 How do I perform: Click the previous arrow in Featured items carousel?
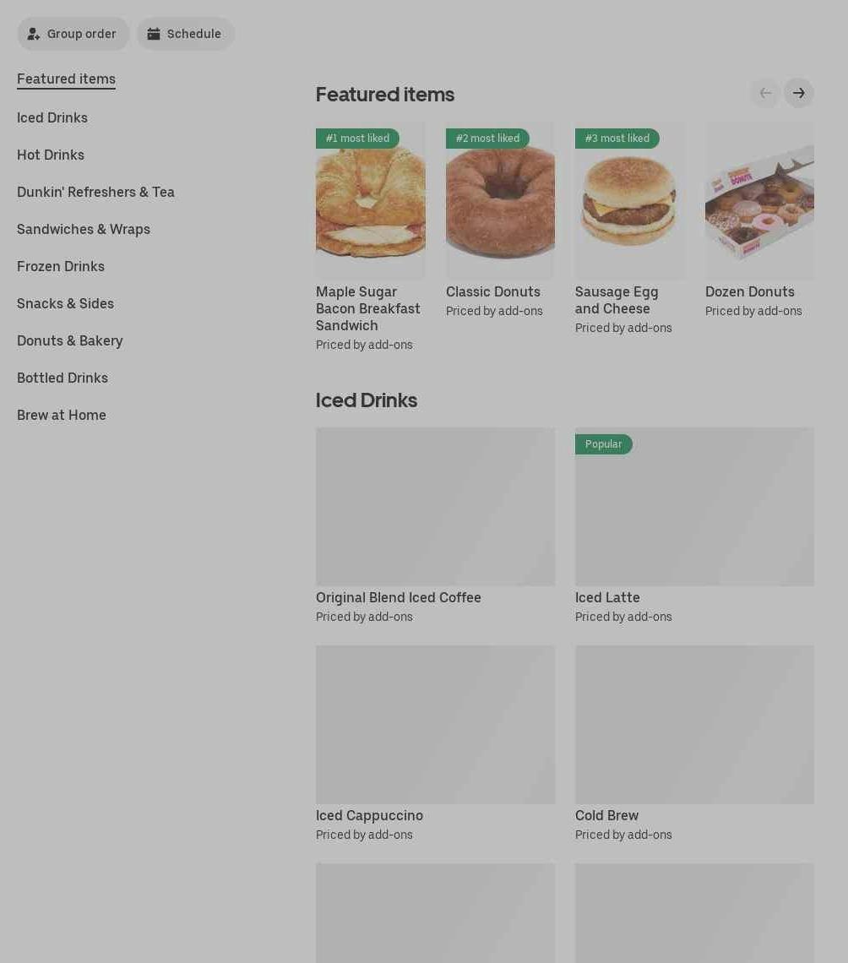click(765, 93)
